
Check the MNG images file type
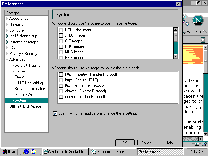pyautogui.click(x=61, y=52)
